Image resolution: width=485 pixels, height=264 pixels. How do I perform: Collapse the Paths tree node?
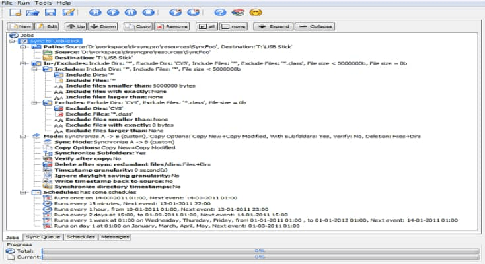point(23,47)
